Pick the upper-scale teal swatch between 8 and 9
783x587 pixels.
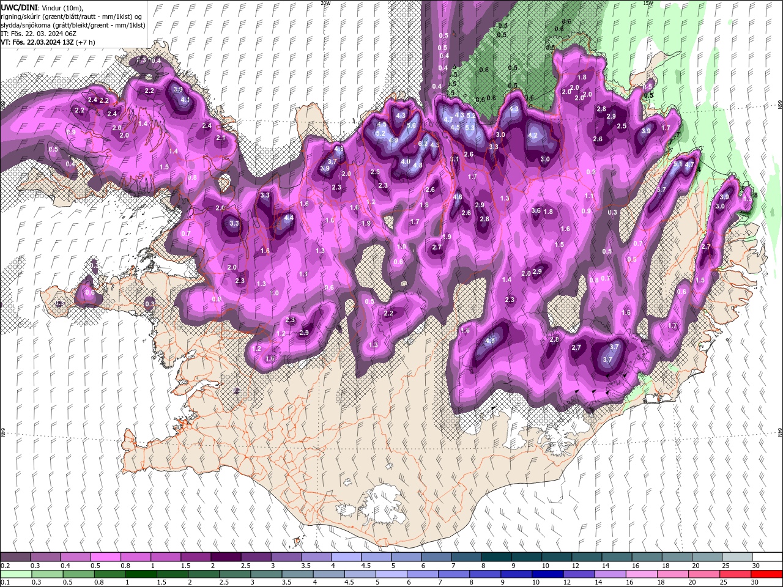tap(497, 557)
